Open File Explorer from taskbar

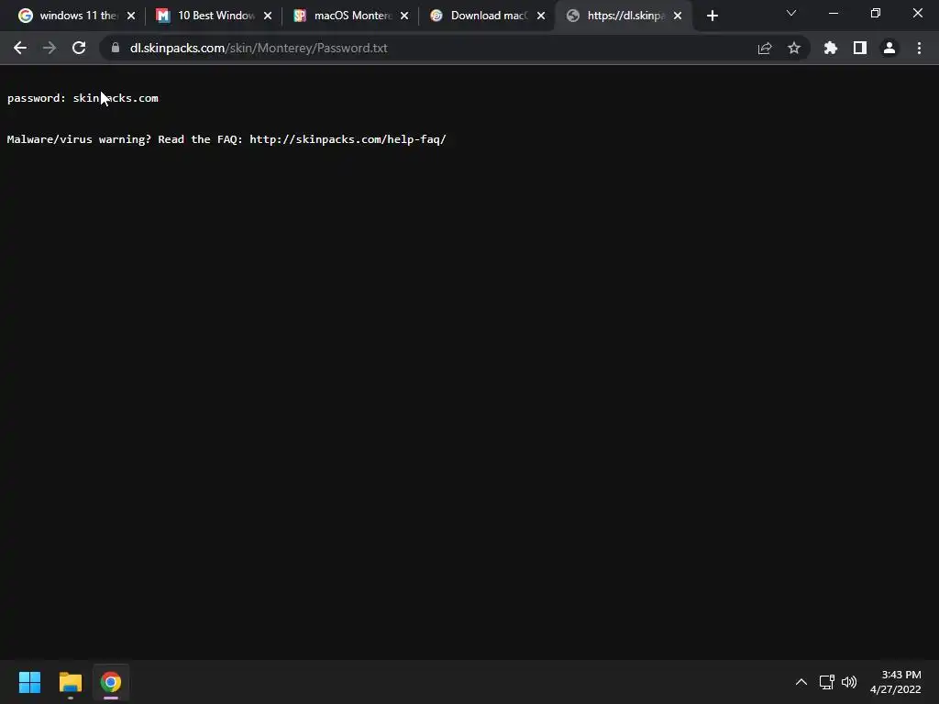point(71,682)
